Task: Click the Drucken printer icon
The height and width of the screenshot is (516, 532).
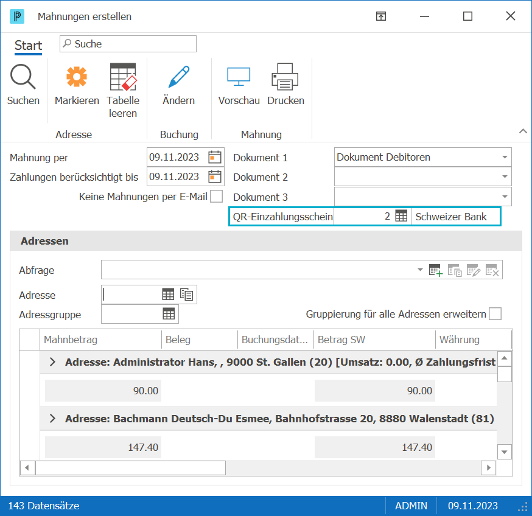Action: pyautogui.click(x=285, y=77)
